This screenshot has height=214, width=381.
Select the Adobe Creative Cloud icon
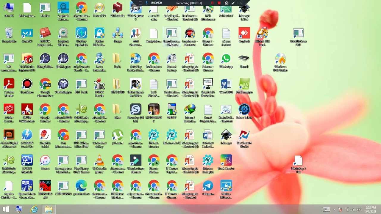[x=9, y=114]
